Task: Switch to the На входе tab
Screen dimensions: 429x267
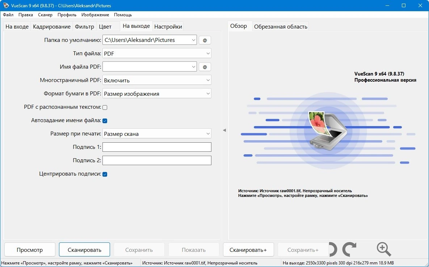Action: (17, 26)
